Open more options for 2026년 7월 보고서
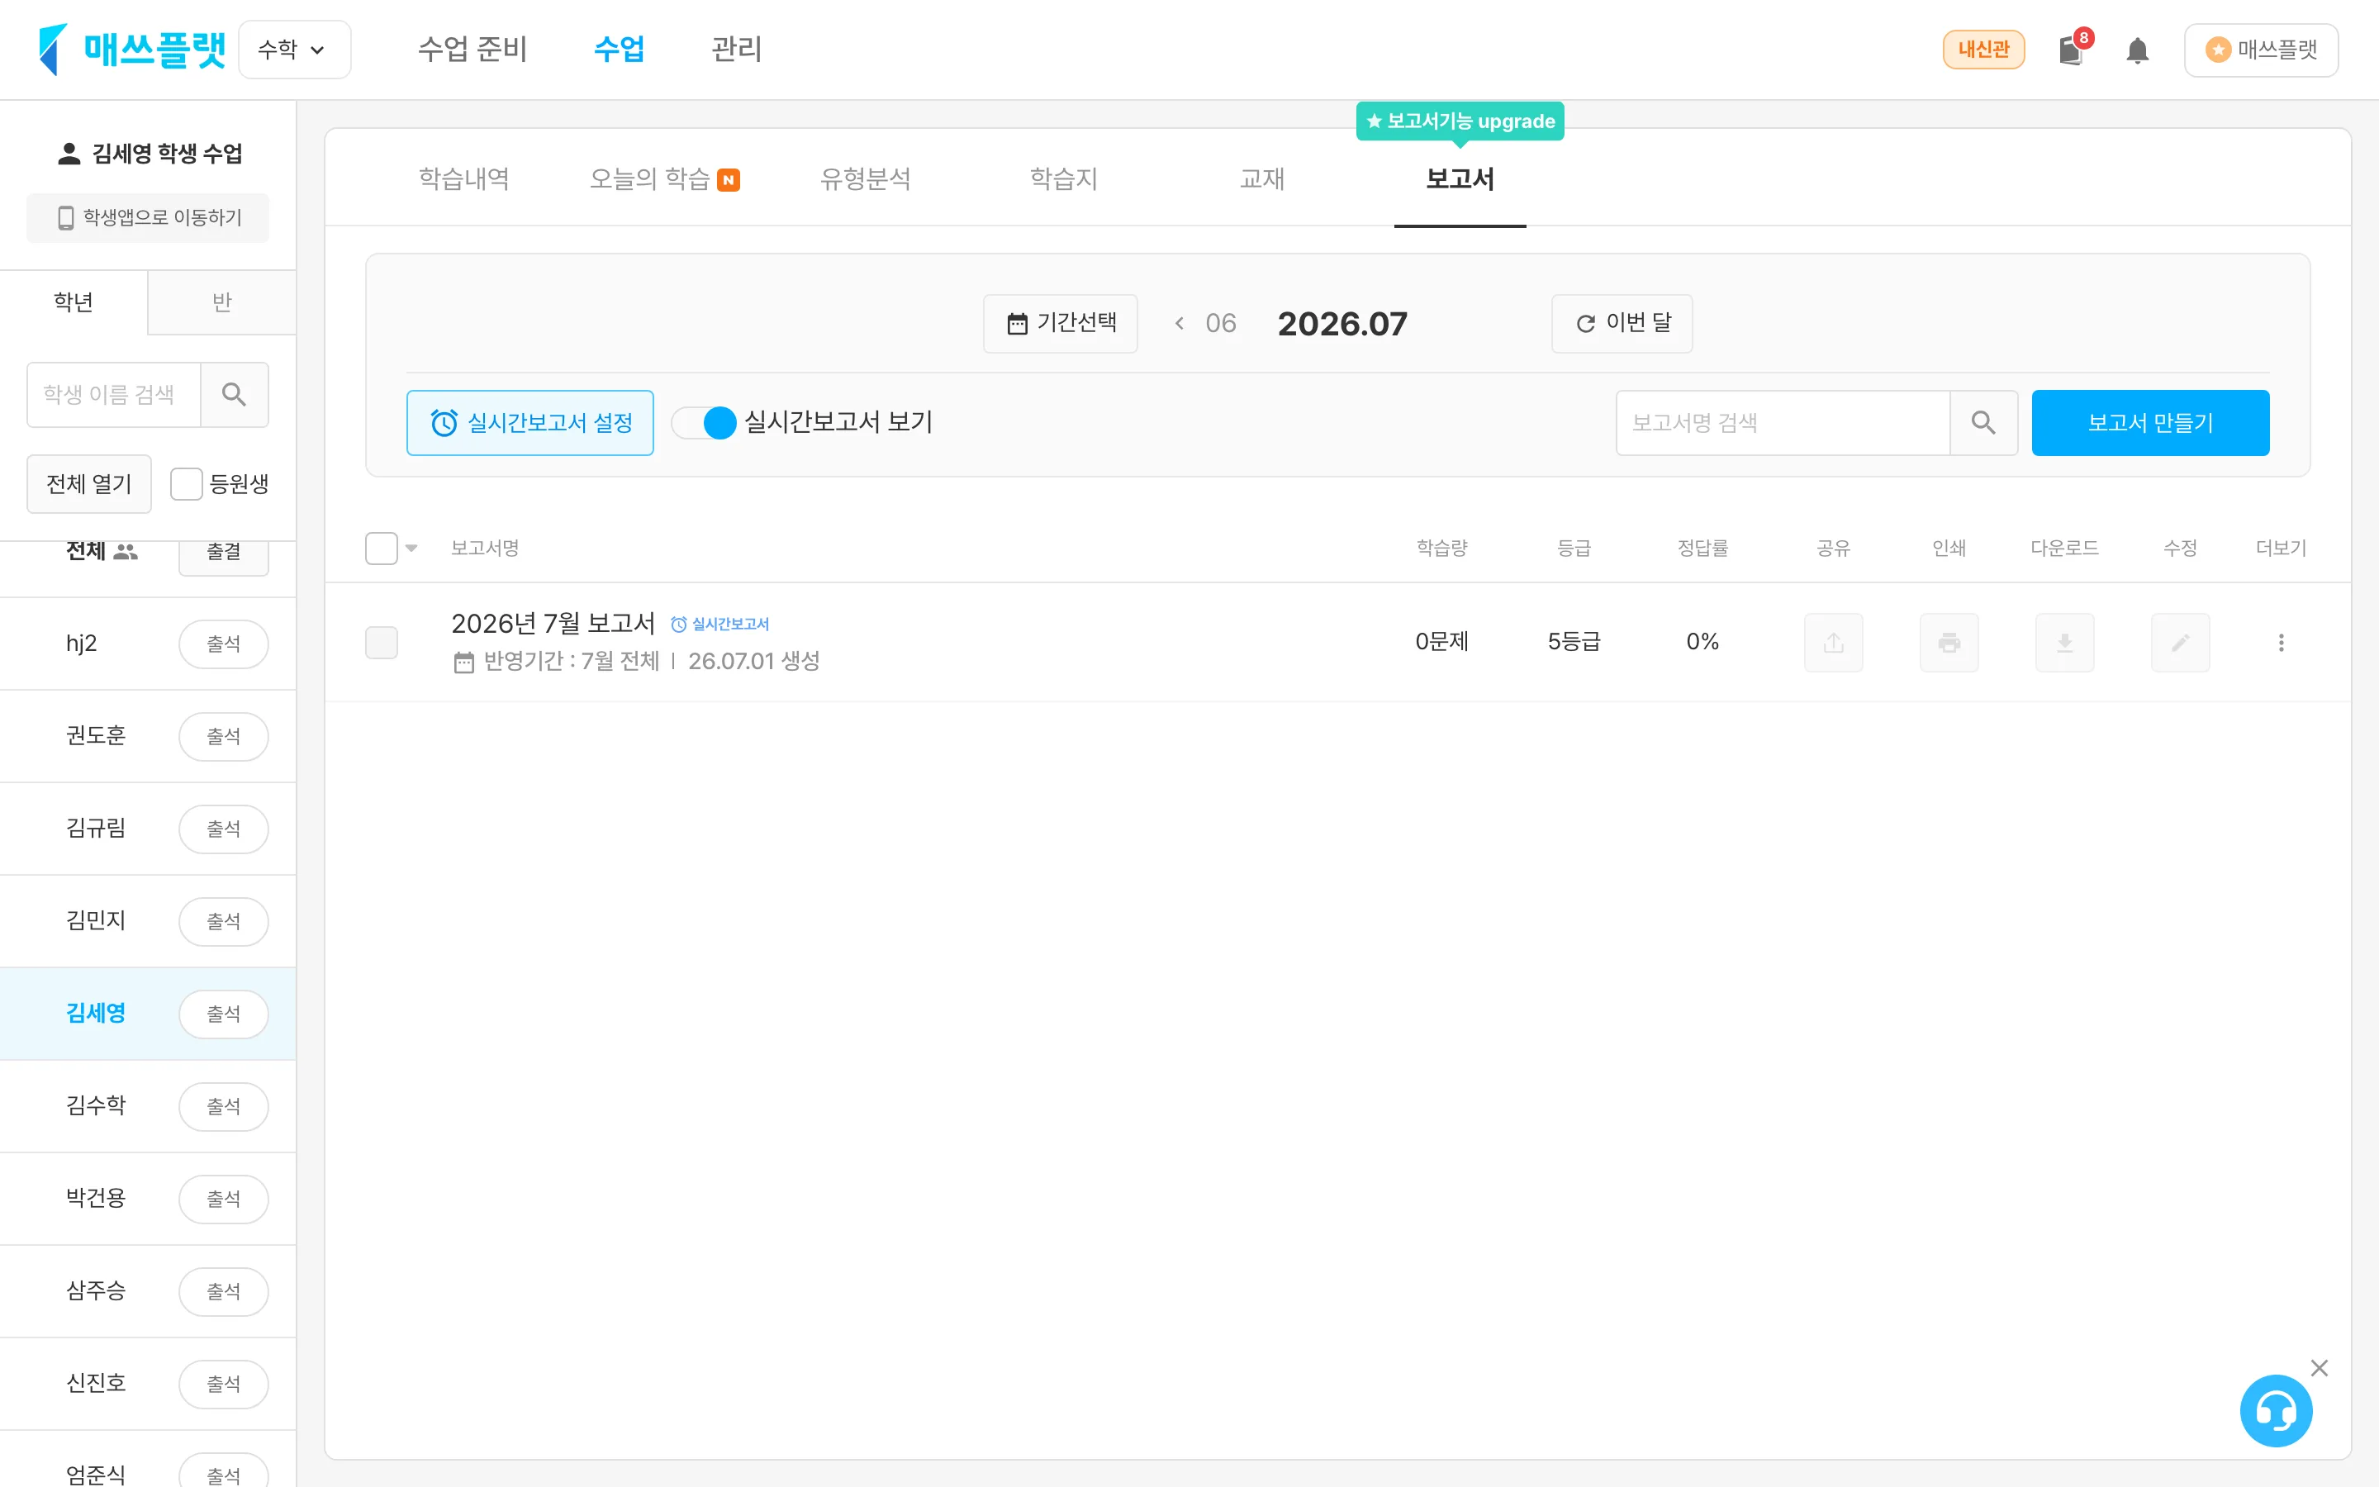This screenshot has height=1487, width=2379. coord(2282,644)
